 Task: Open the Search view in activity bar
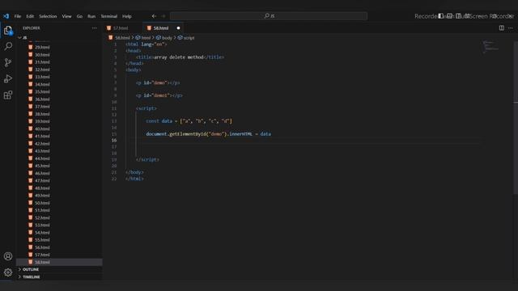tap(8, 46)
